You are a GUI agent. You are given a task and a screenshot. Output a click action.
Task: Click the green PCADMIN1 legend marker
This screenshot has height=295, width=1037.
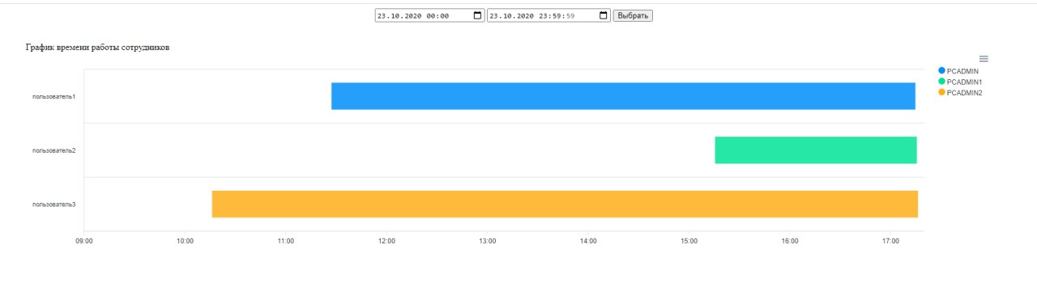(x=941, y=82)
